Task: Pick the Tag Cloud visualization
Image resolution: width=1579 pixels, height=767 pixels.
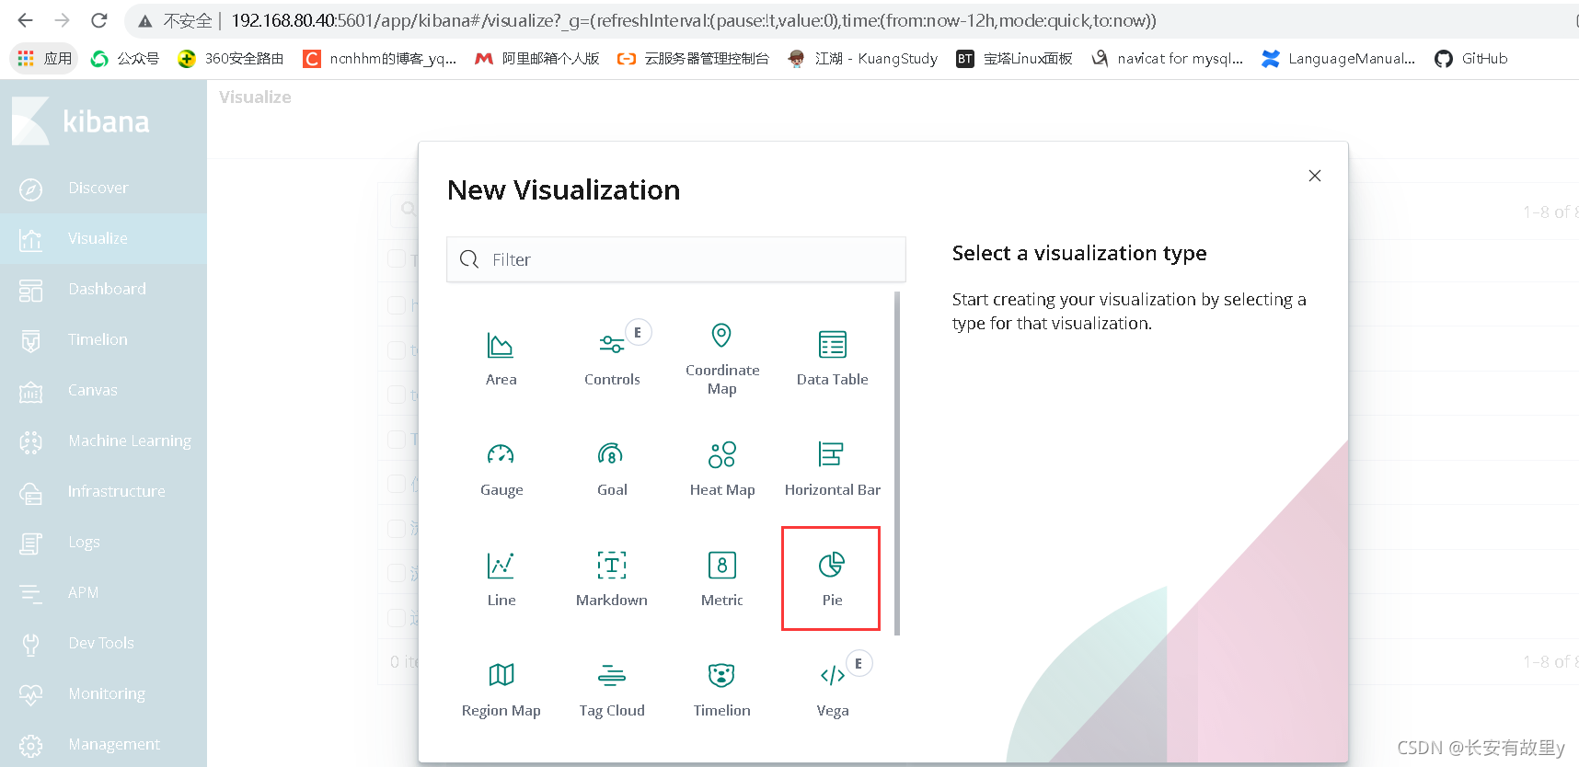Action: coord(612,690)
